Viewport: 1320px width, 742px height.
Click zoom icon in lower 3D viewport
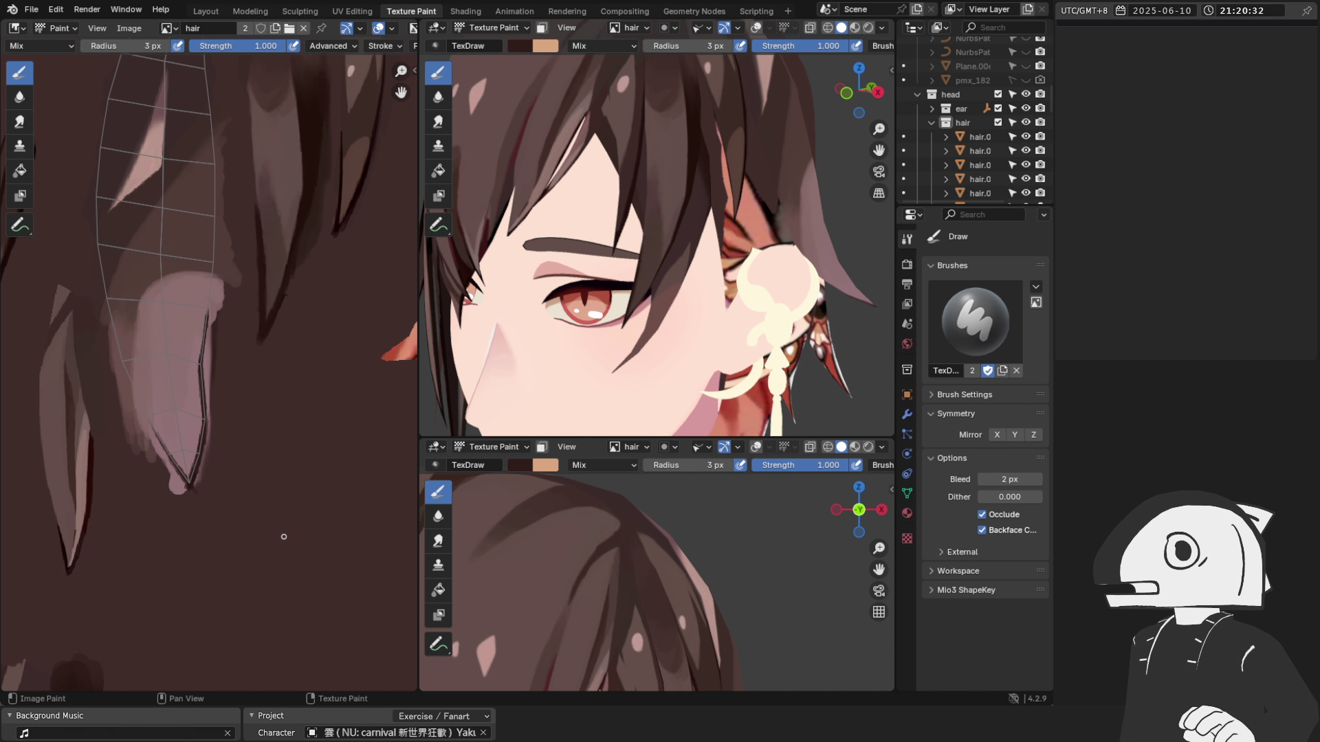tap(879, 548)
